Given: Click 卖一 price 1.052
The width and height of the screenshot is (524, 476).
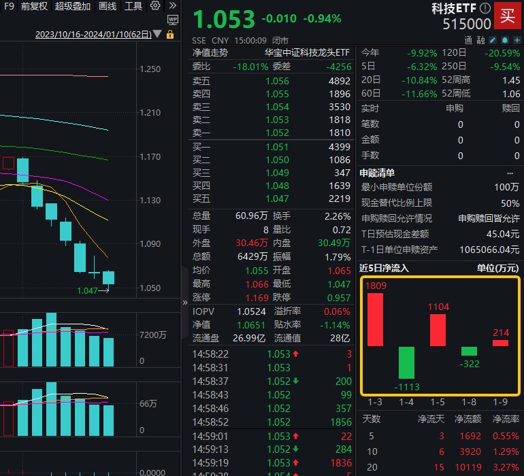Looking at the screenshot, I should tap(278, 133).
